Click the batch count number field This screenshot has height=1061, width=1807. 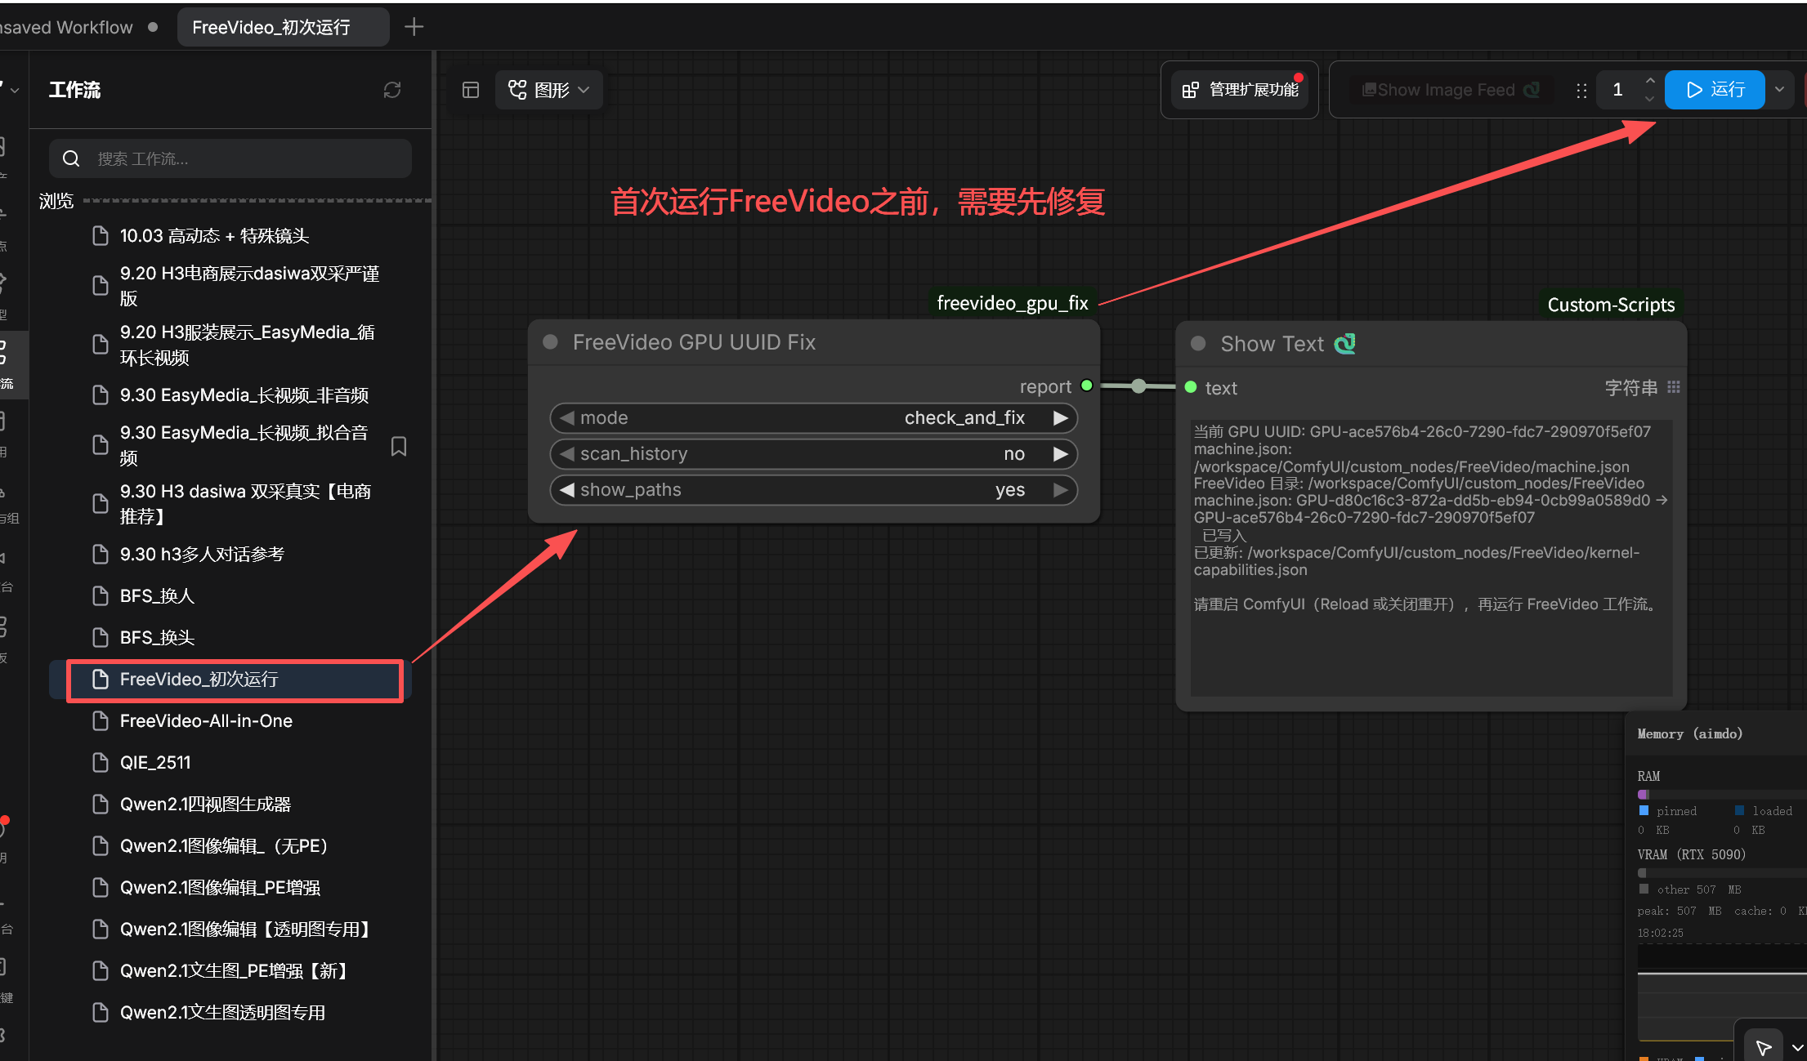coord(1620,90)
